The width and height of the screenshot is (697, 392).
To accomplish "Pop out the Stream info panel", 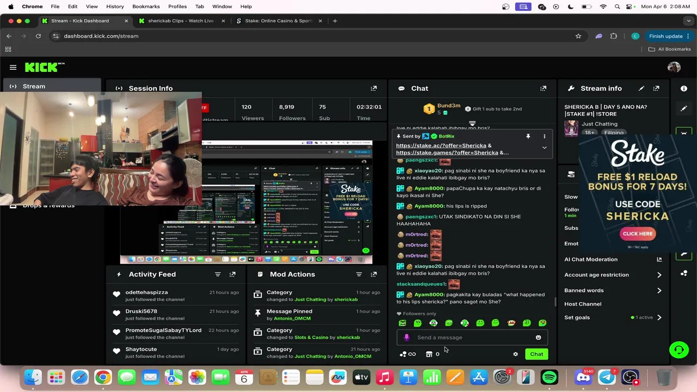I will point(656,88).
